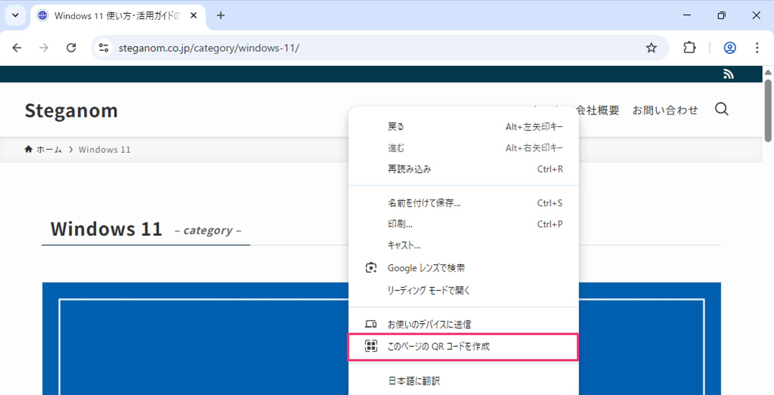This screenshot has width=774, height=395.
Task: Select リーディング モードで開く option
Action: (x=428, y=290)
